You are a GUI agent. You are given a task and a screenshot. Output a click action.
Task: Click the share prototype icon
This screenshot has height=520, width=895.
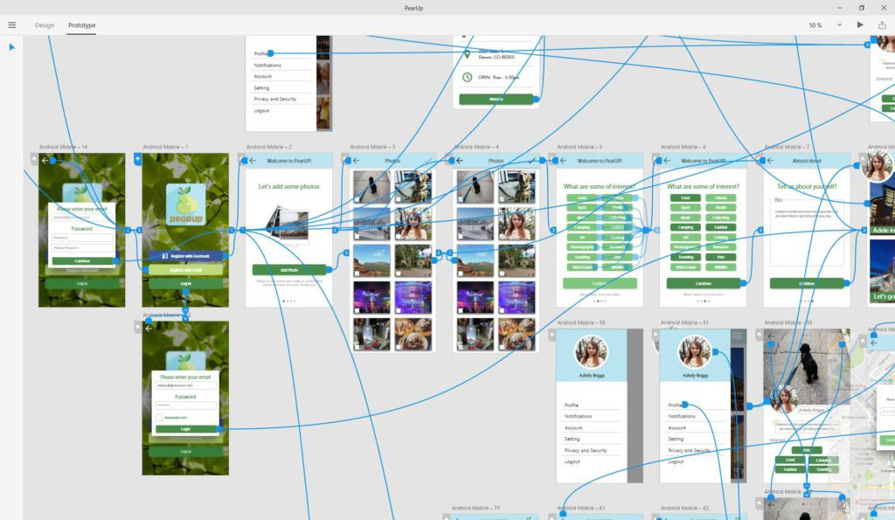point(882,25)
